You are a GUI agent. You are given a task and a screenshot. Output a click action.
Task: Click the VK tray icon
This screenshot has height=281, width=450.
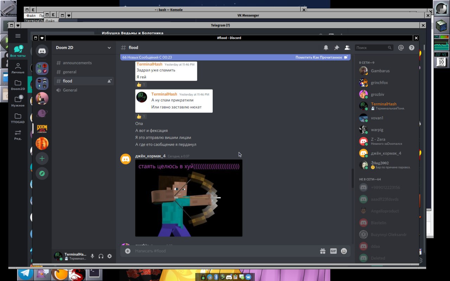point(248,277)
